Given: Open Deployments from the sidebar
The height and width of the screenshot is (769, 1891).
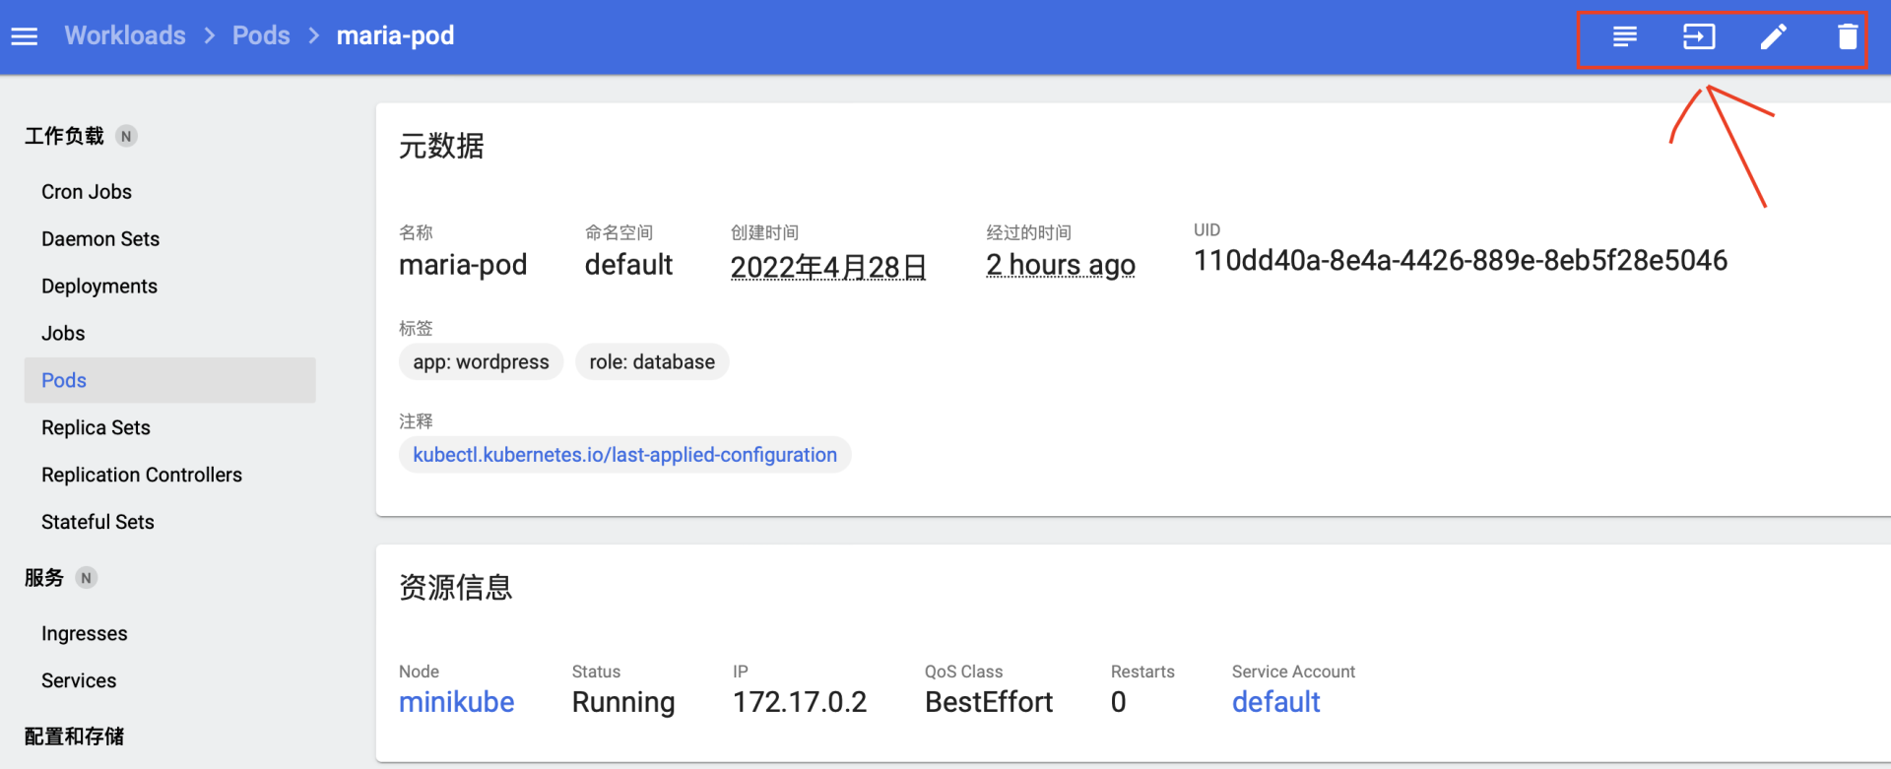Looking at the screenshot, I should [x=99, y=287].
